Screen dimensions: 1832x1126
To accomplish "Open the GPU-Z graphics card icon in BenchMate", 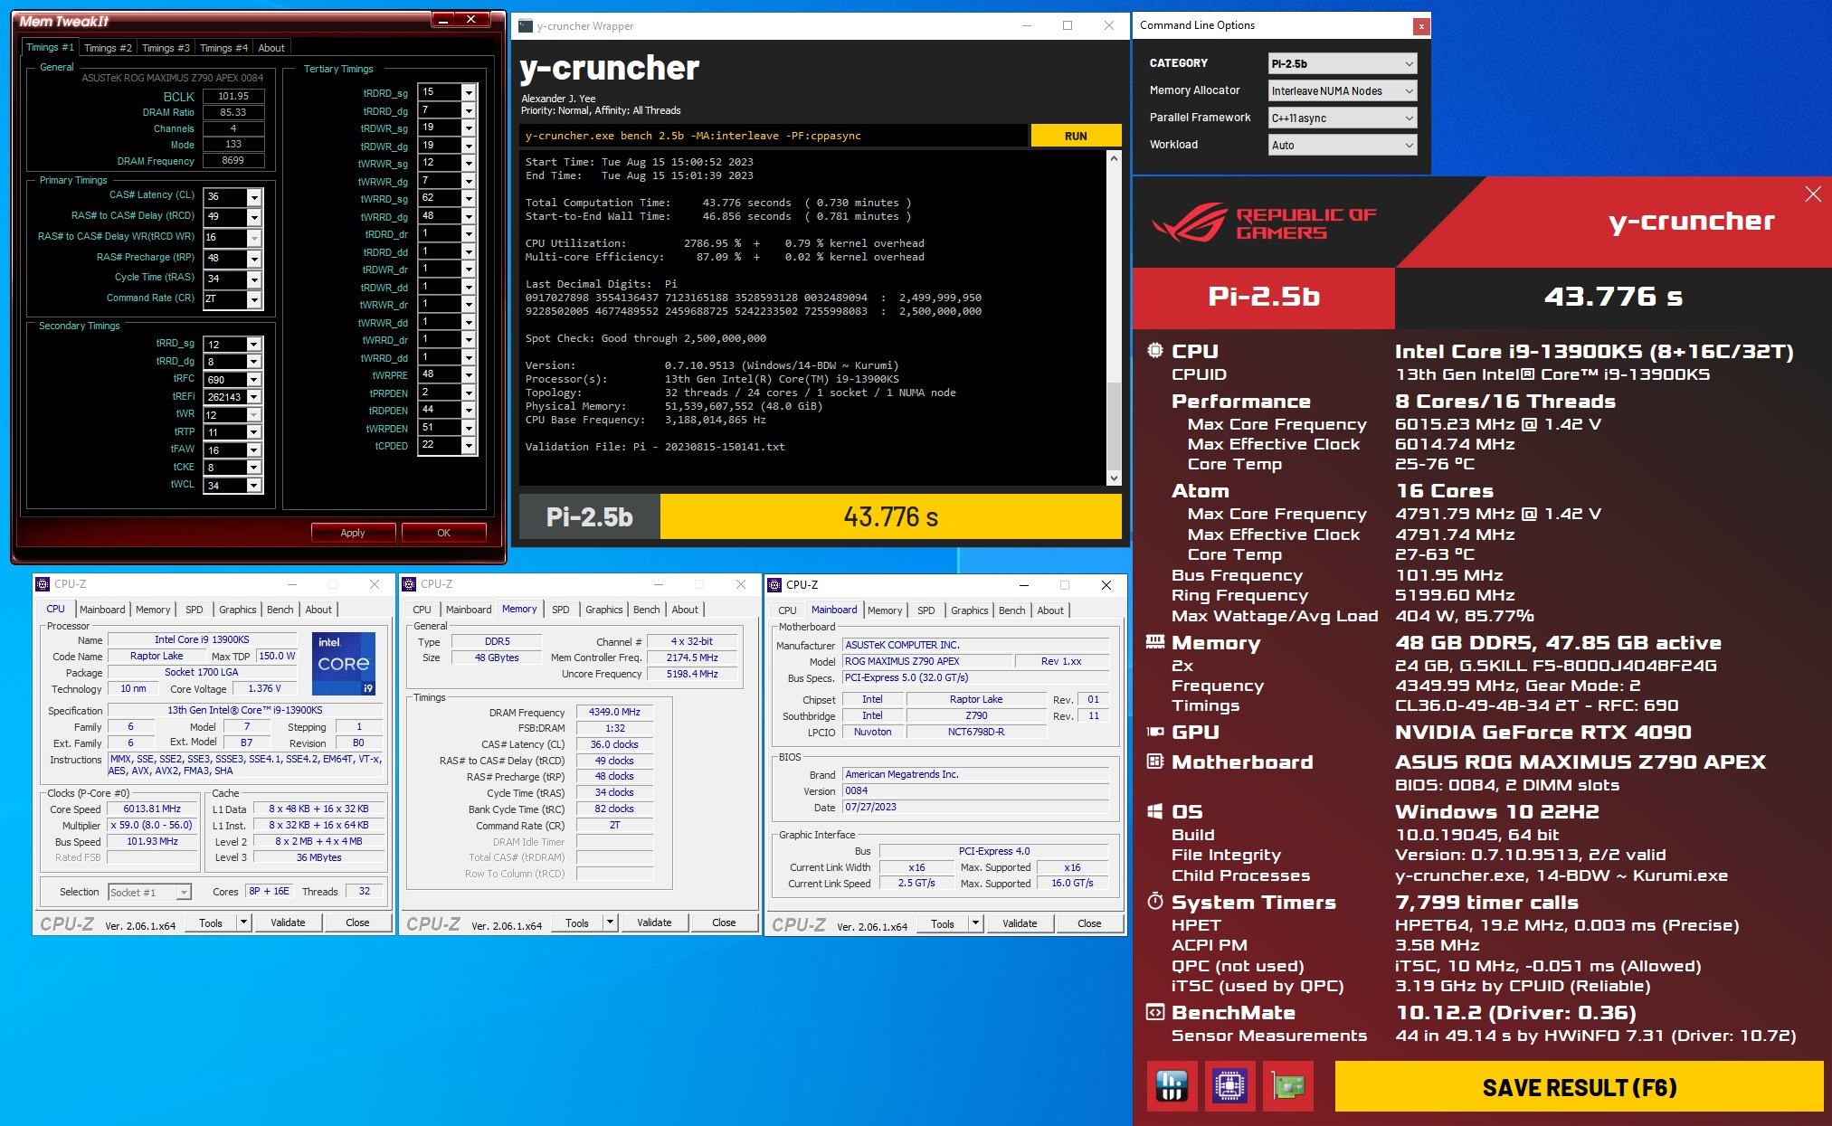I will [x=1287, y=1085].
